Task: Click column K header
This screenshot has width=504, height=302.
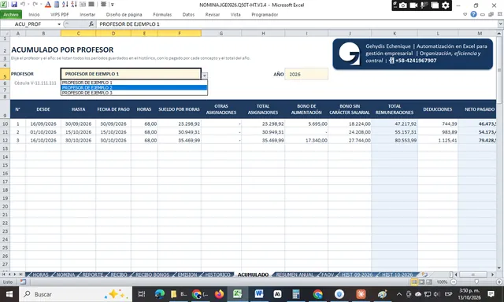Action: tap(395, 33)
